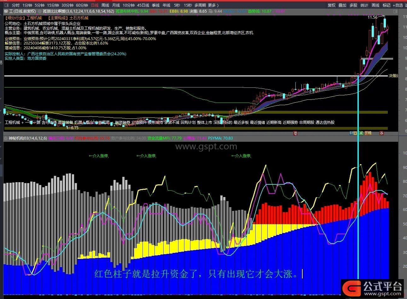407x299 pixels.
Task: Select the 45日线 period tab
Action: point(143,5)
